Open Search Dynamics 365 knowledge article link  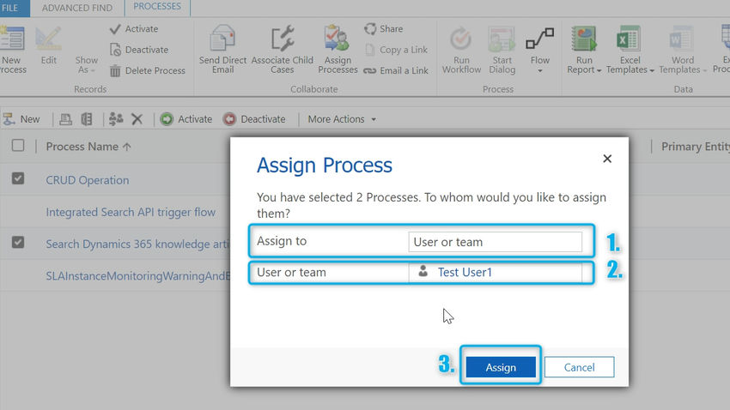point(137,244)
